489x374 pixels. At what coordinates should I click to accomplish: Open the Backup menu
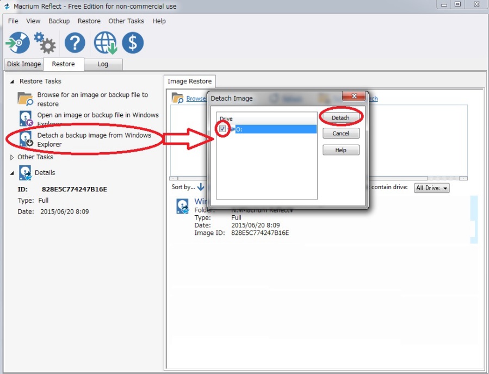[59, 21]
